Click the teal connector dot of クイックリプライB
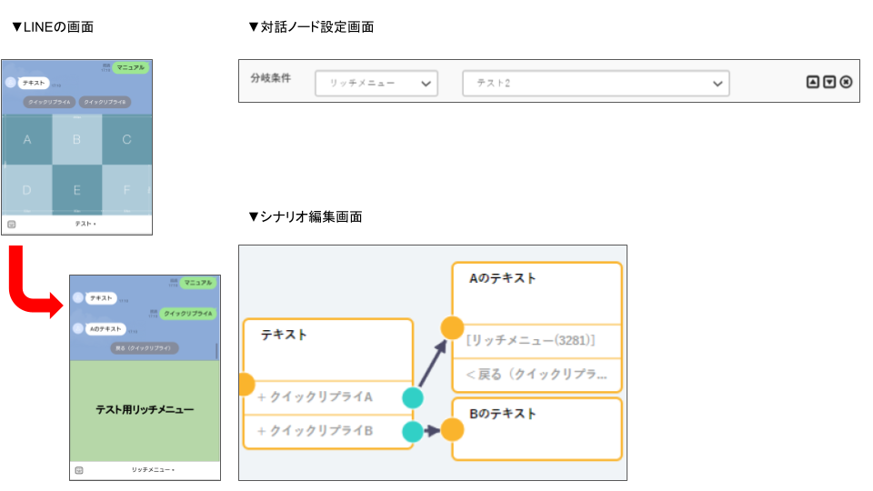The height and width of the screenshot is (491, 873). click(413, 432)
